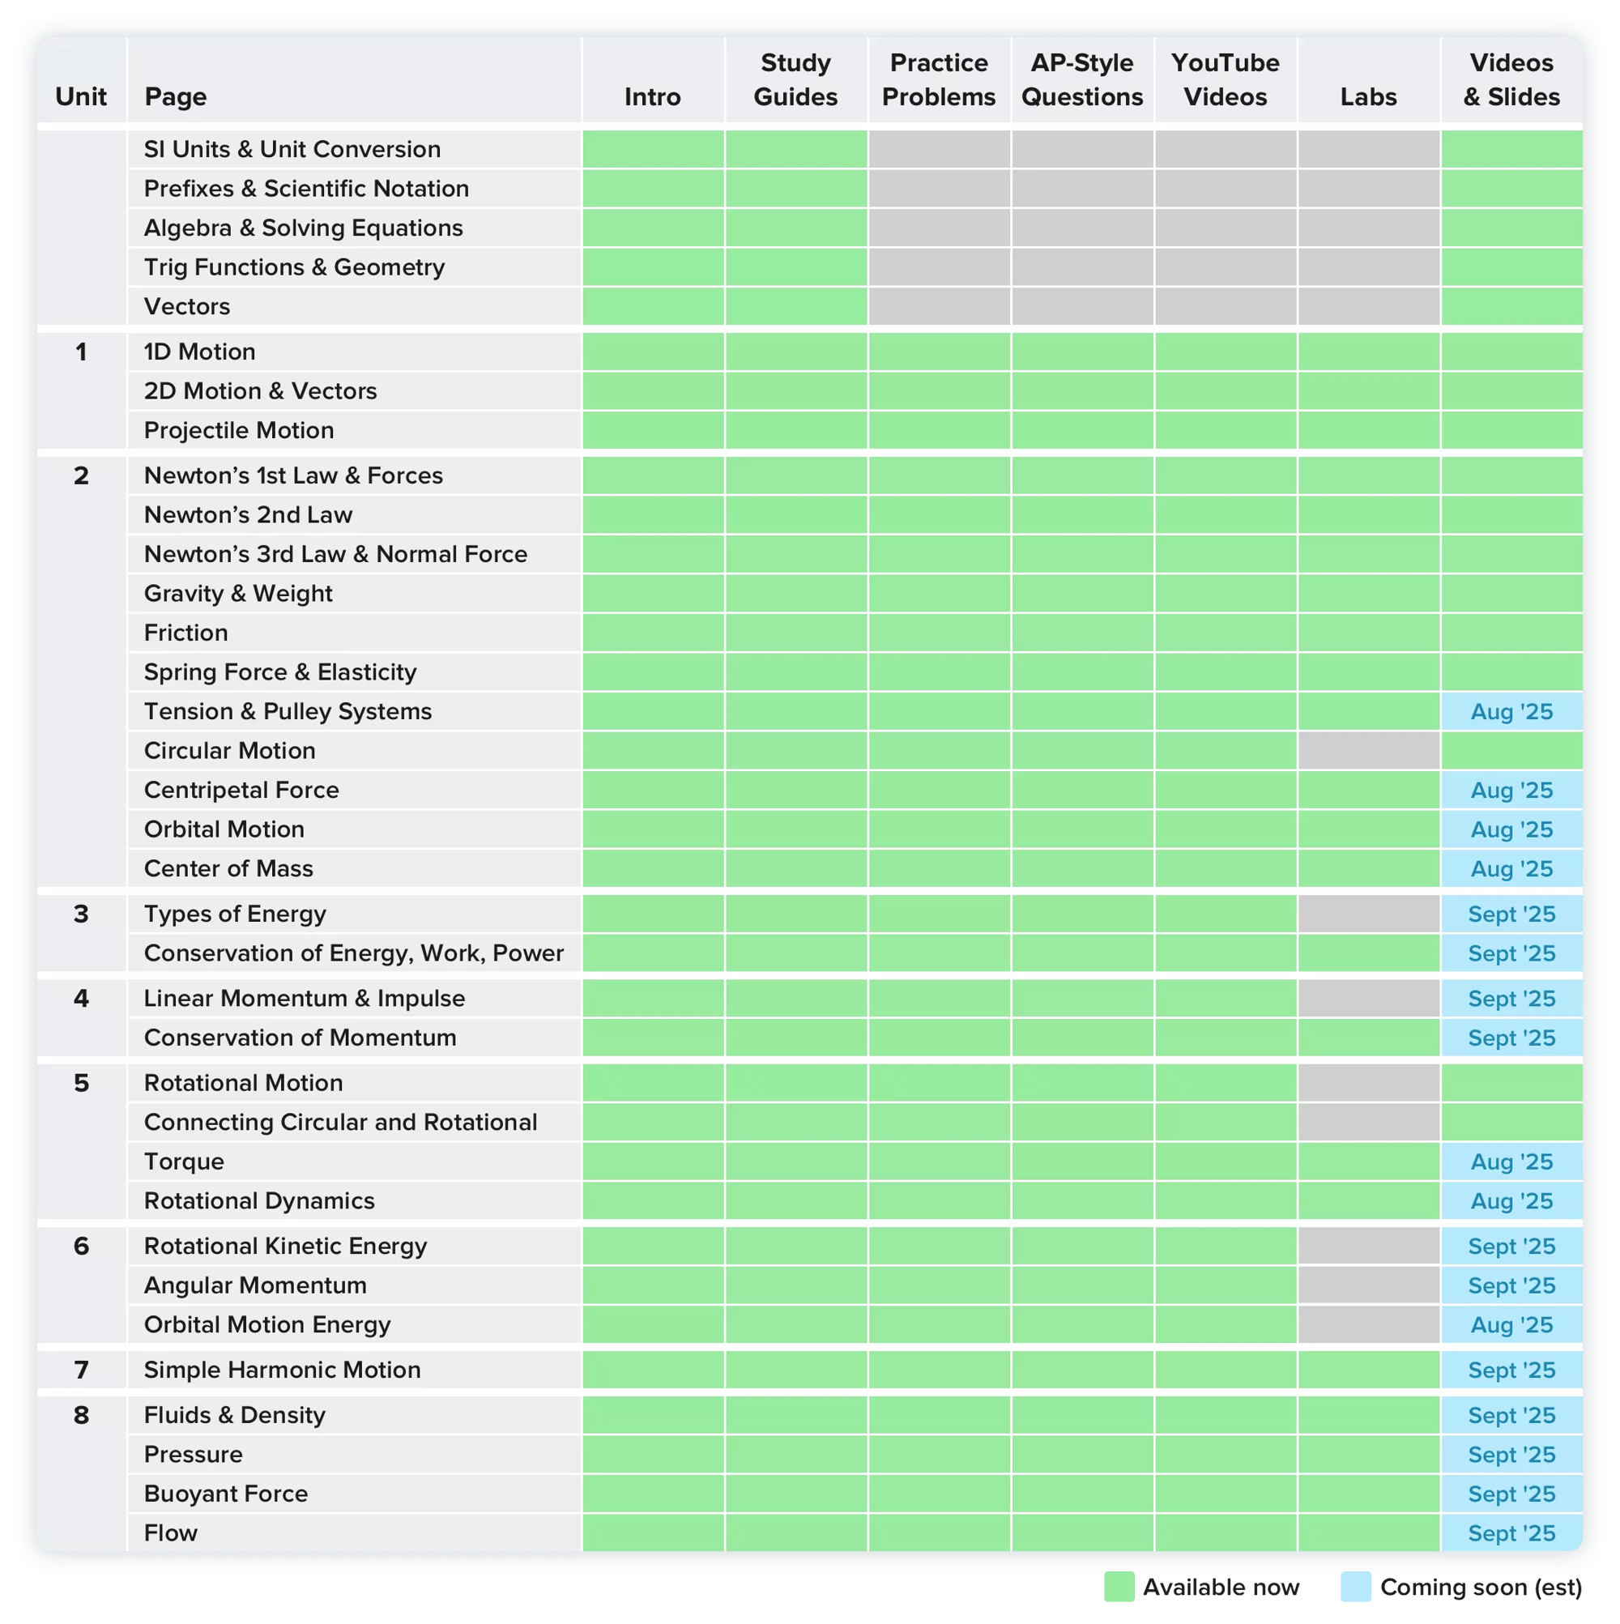The width and height of the screenshot is (1620, 1624).
Task: Click Aug '25 cell for Tension & Pulley Systems
Action: point(1511,712)
